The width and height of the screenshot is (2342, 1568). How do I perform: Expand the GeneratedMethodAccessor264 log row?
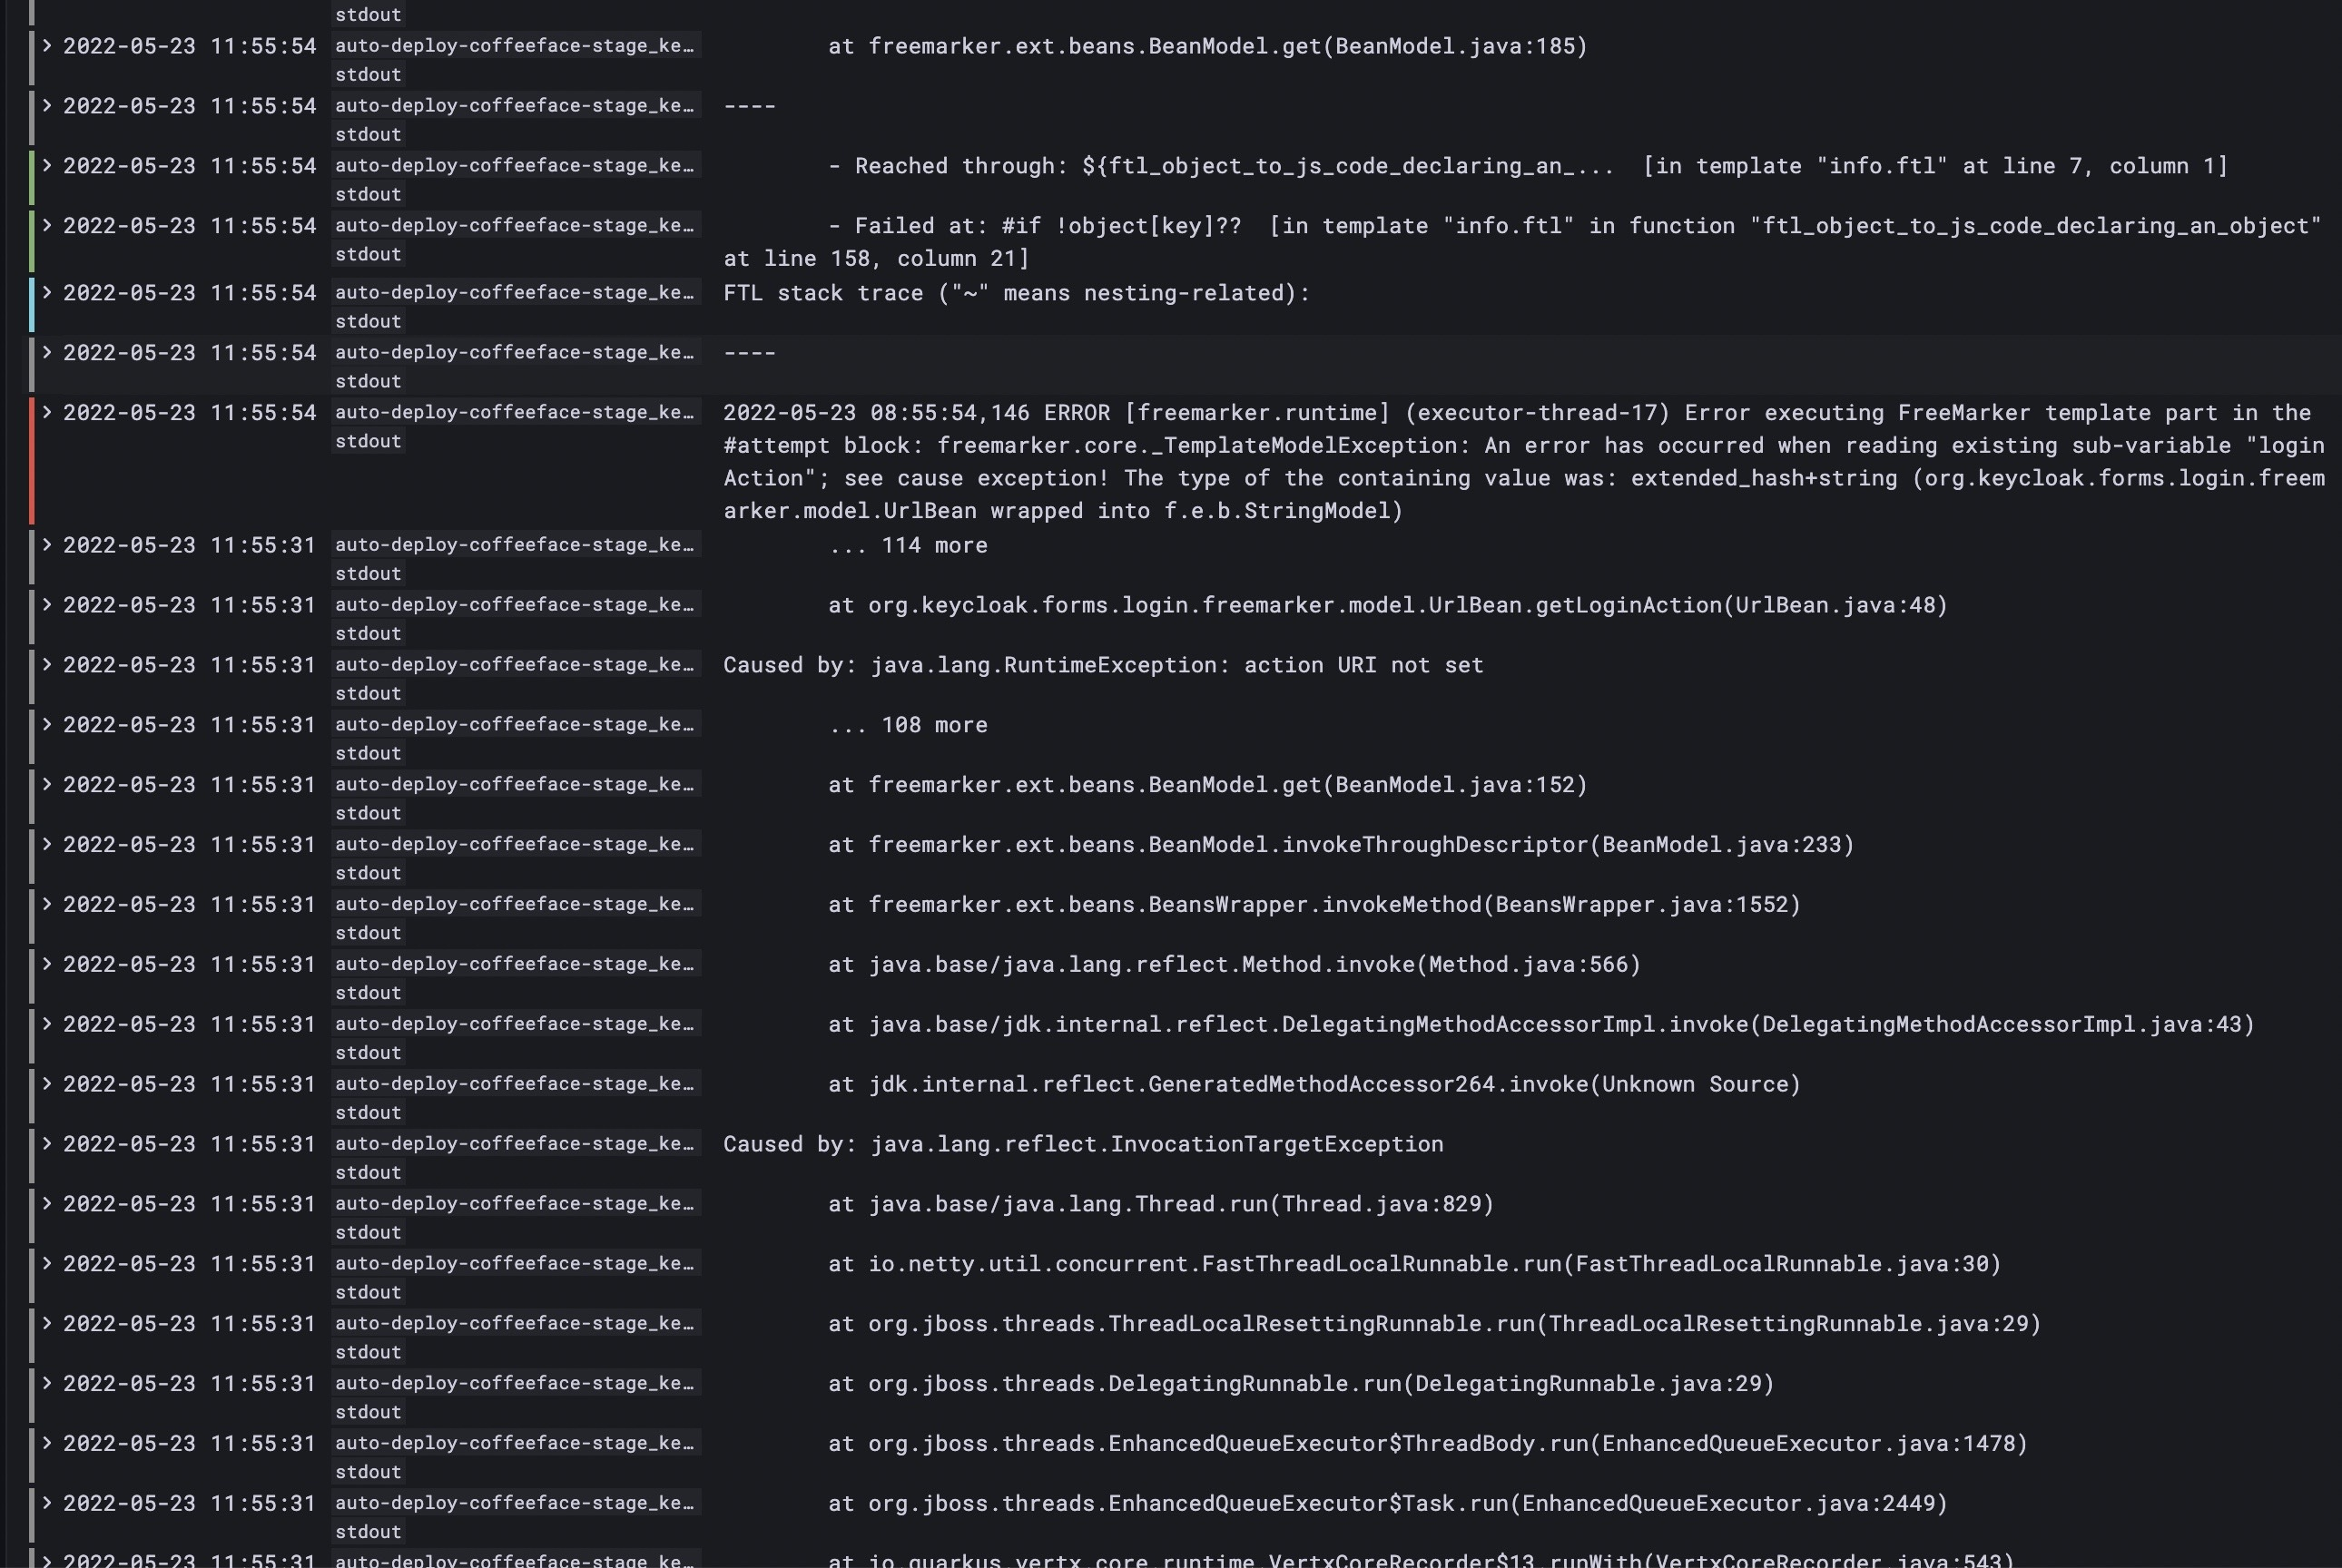pos(47,1084)
